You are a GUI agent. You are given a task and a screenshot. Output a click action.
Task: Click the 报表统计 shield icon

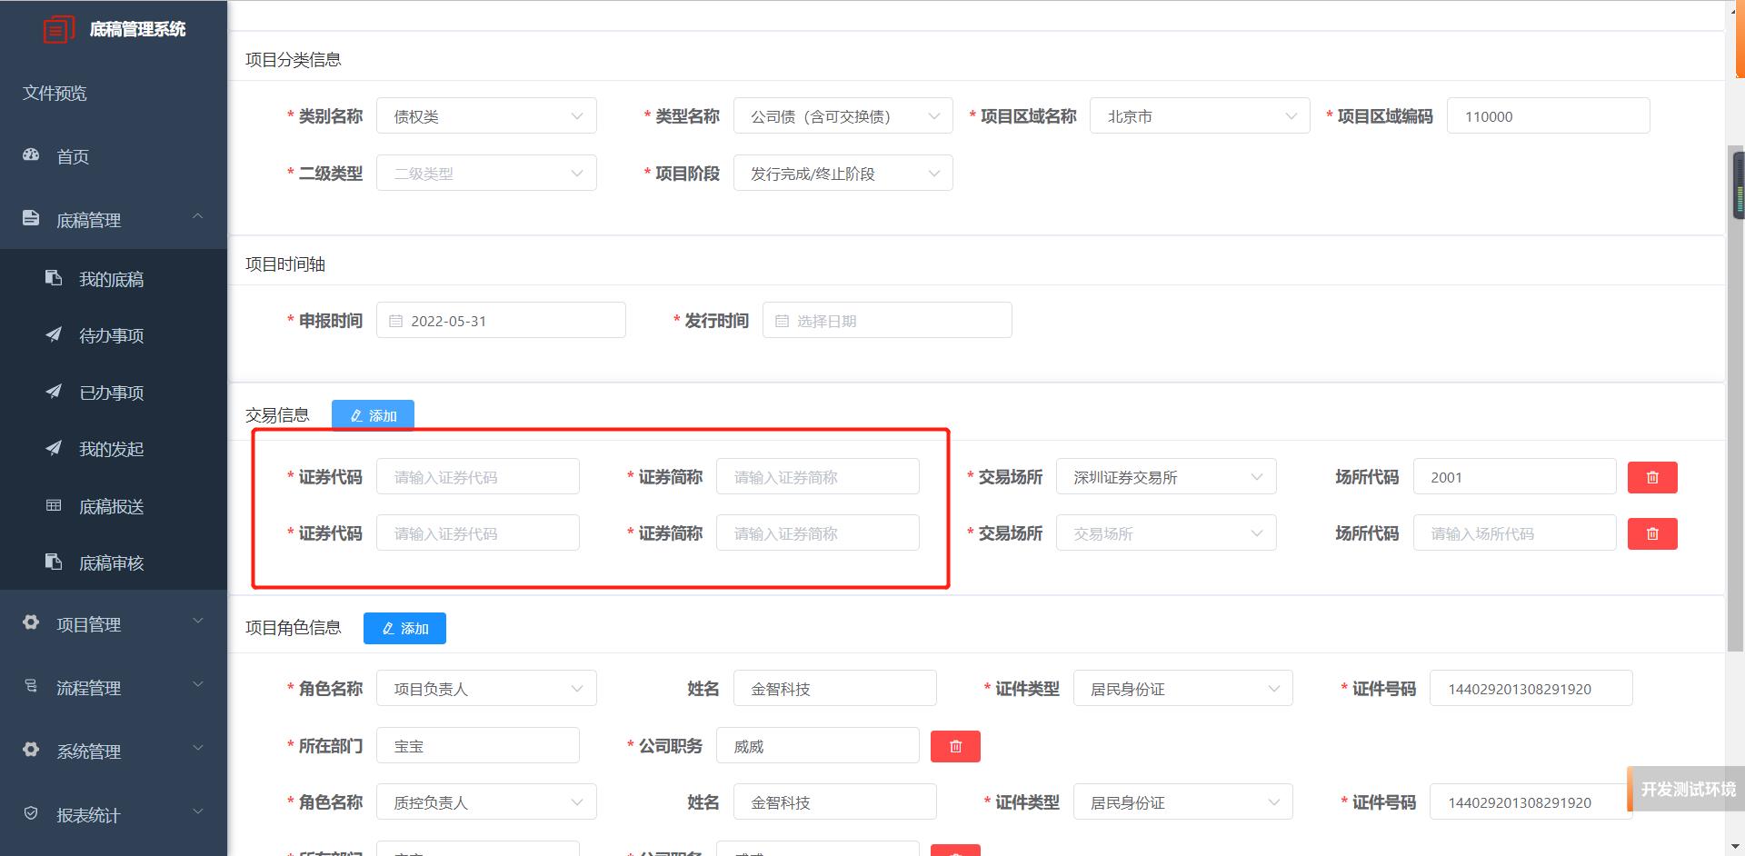31,813
